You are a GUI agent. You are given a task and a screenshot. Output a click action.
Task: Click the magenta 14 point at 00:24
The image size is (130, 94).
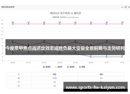pyautogui.click(x=13, y=24)
